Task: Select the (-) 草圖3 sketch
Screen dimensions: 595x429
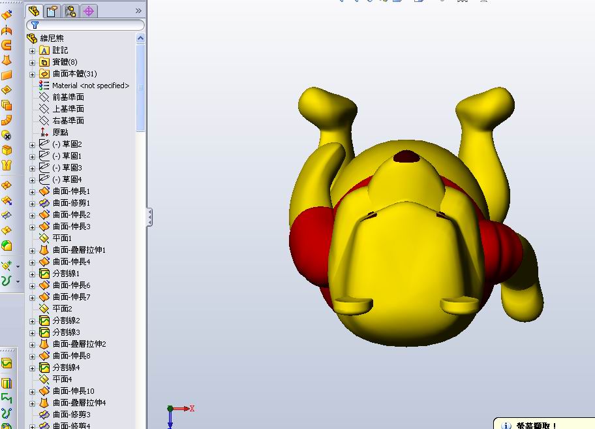Action: tap(60, 168)
